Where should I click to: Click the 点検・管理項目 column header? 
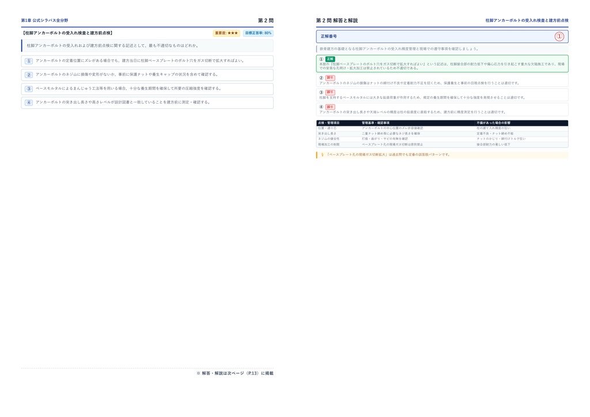point(329,123)
